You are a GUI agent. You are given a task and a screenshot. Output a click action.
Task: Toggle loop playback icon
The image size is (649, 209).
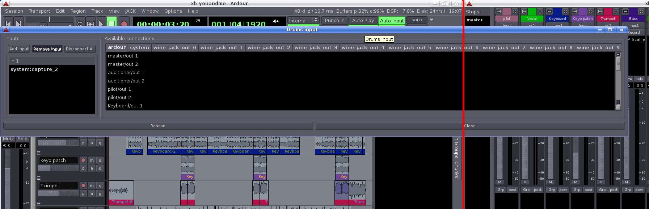(80, 24)
